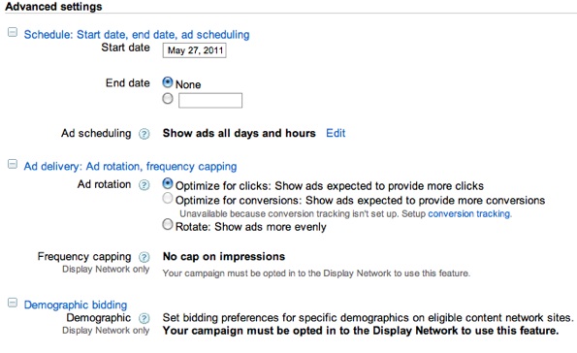Open help icon next to Ad scheduling
The height and width of the screenshot is (353, 577).
(144, 134)
